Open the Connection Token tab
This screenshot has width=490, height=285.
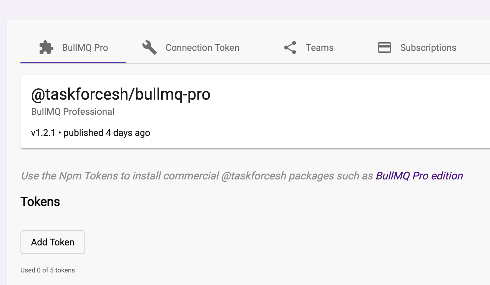[202, 48]
